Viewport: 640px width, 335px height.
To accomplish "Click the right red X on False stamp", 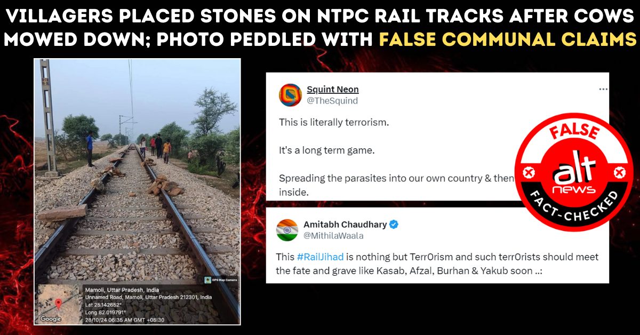I will pyautogui.click(x=619, y=173).
